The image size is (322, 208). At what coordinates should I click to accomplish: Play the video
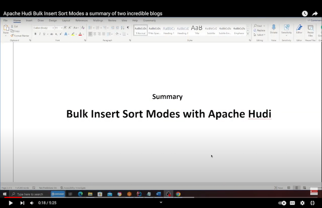11,203
